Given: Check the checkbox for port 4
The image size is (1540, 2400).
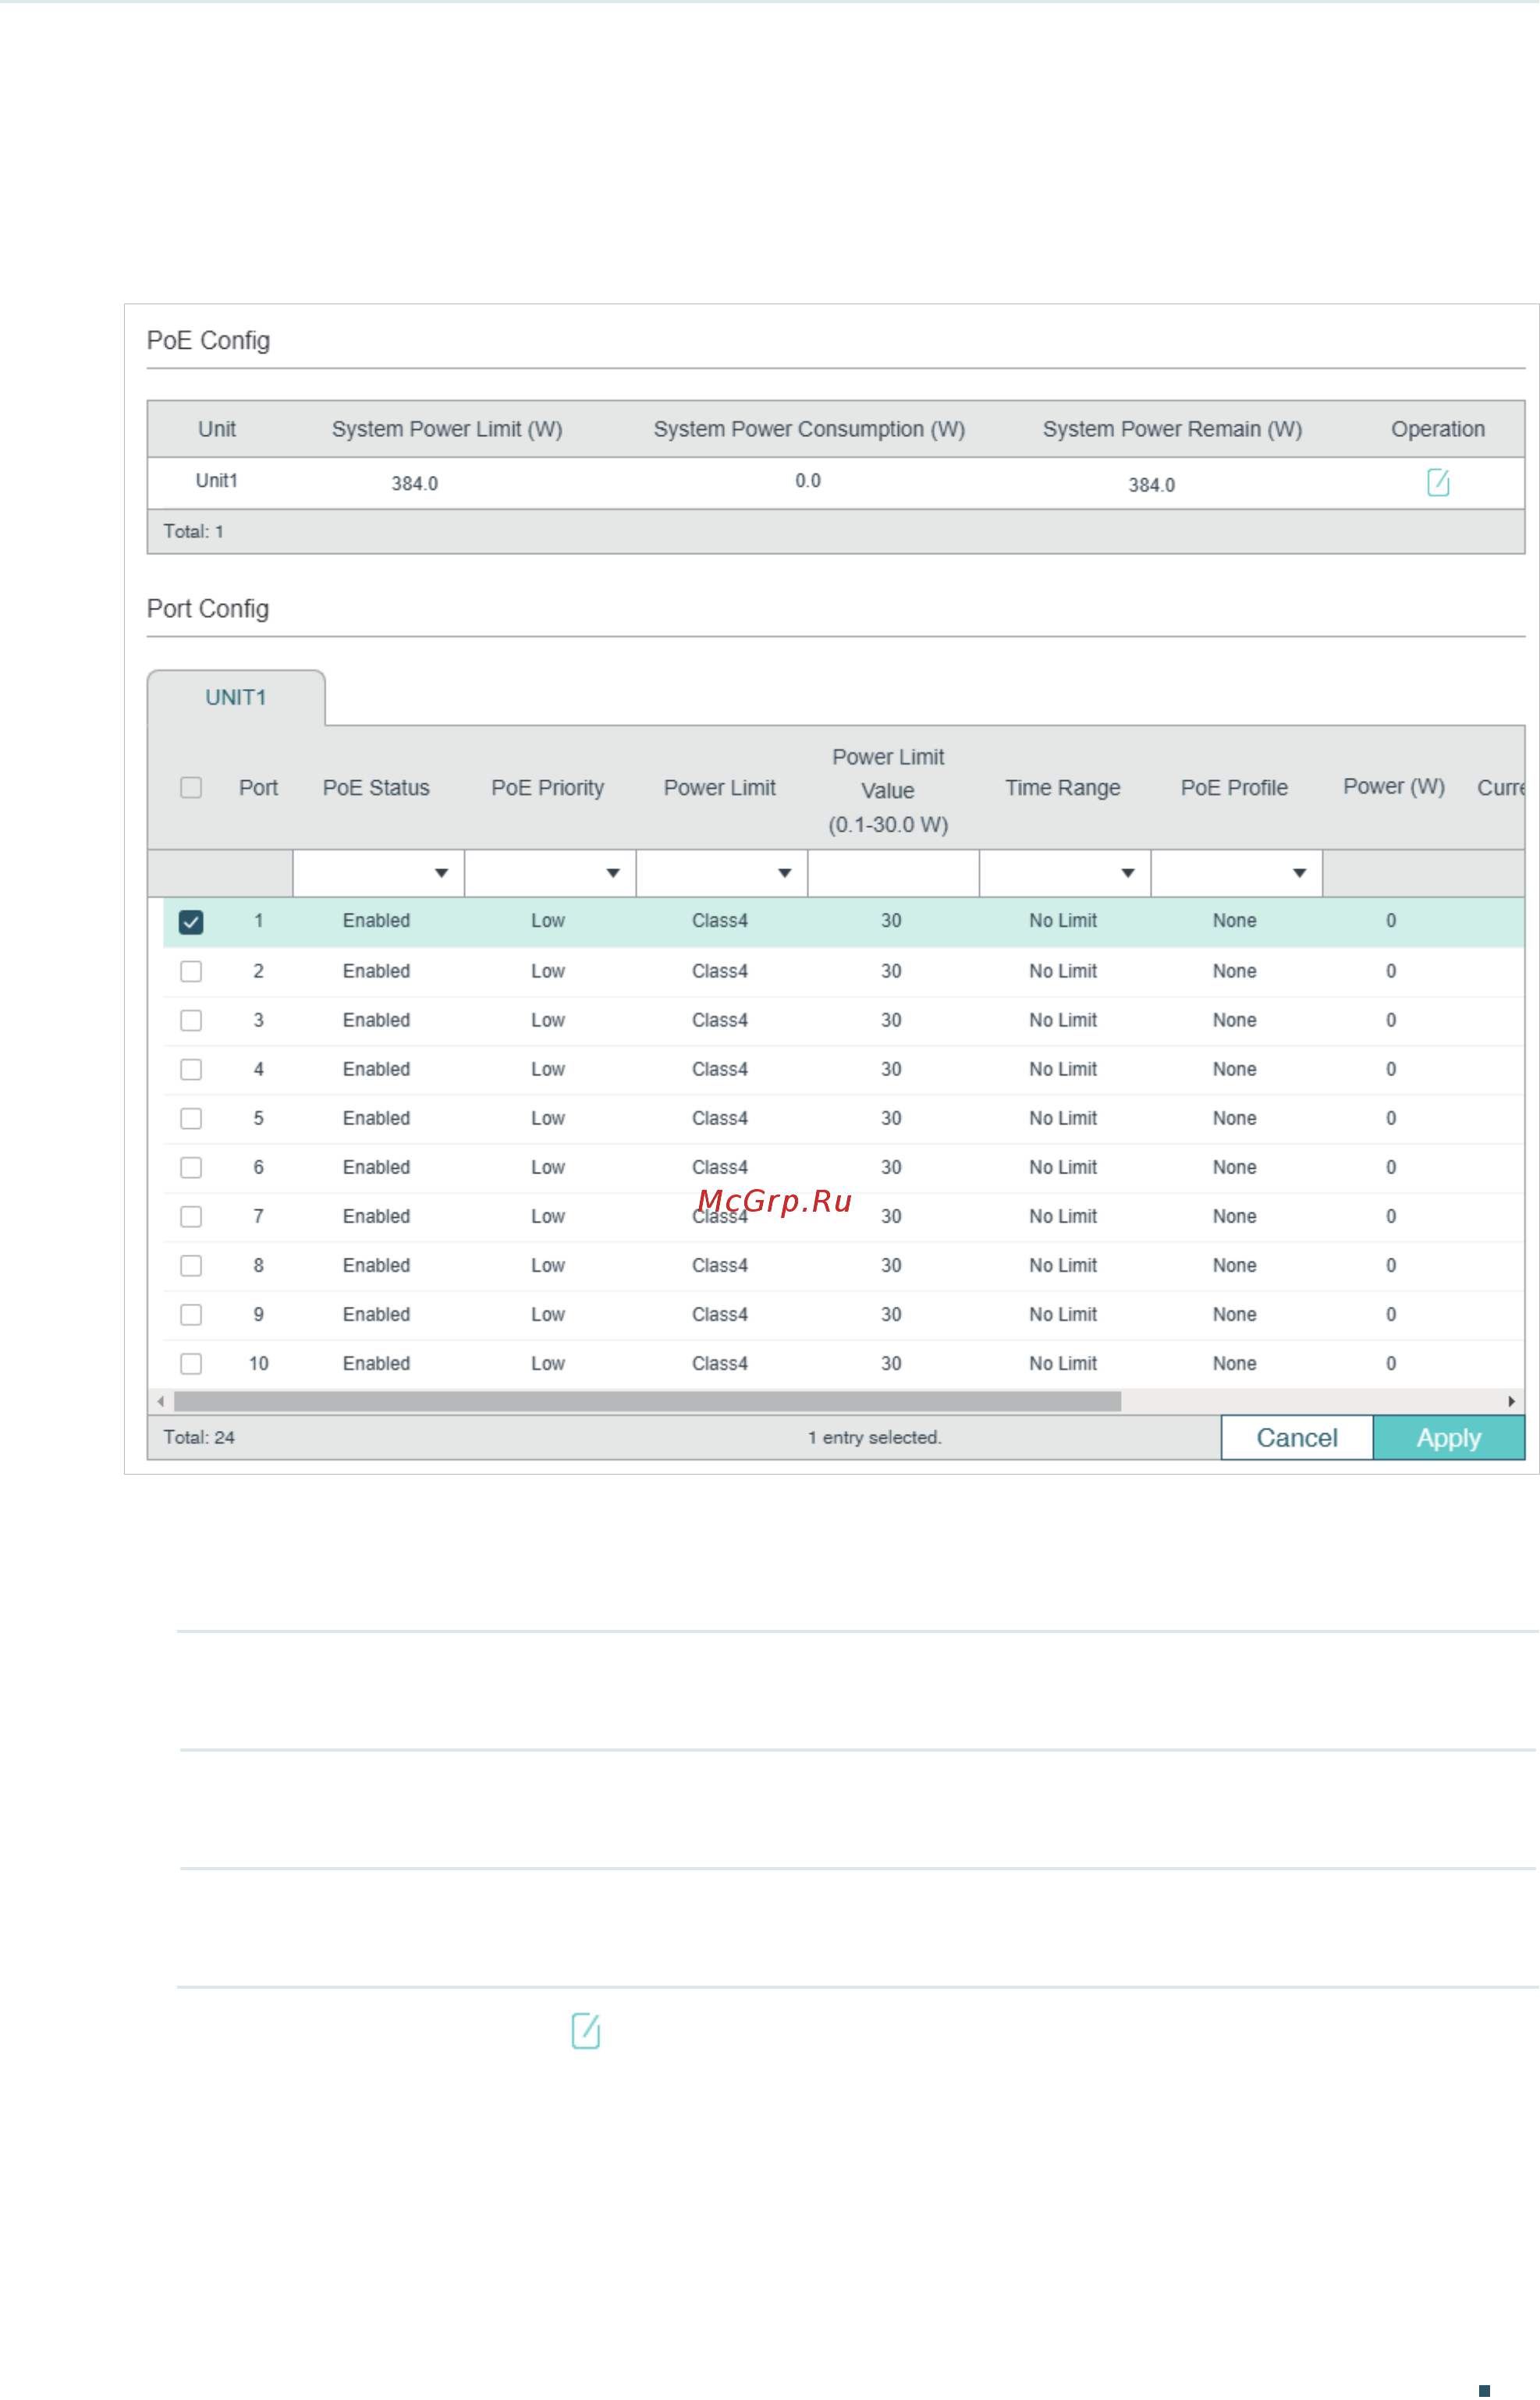Looking at the screenshot, I should tap(191, 1070).
